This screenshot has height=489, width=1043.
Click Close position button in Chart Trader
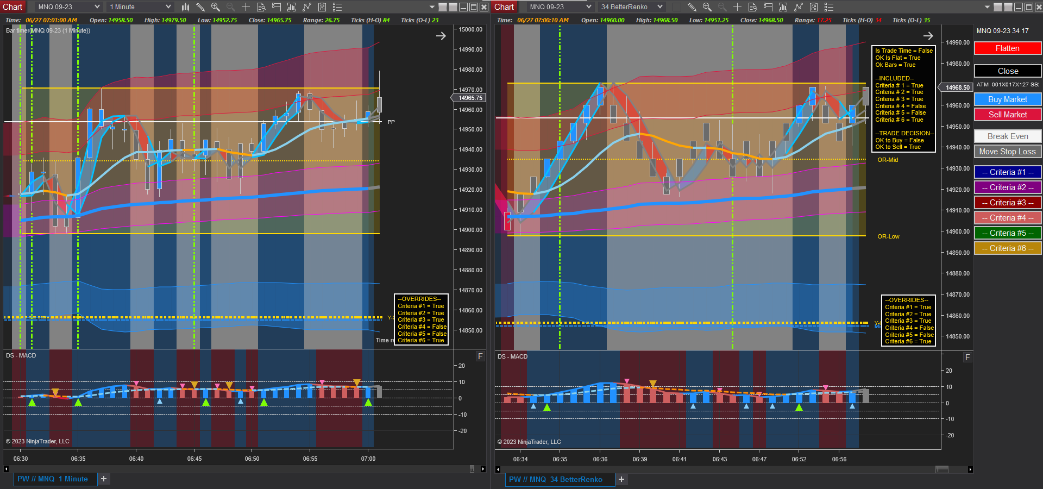point(1008,71)
